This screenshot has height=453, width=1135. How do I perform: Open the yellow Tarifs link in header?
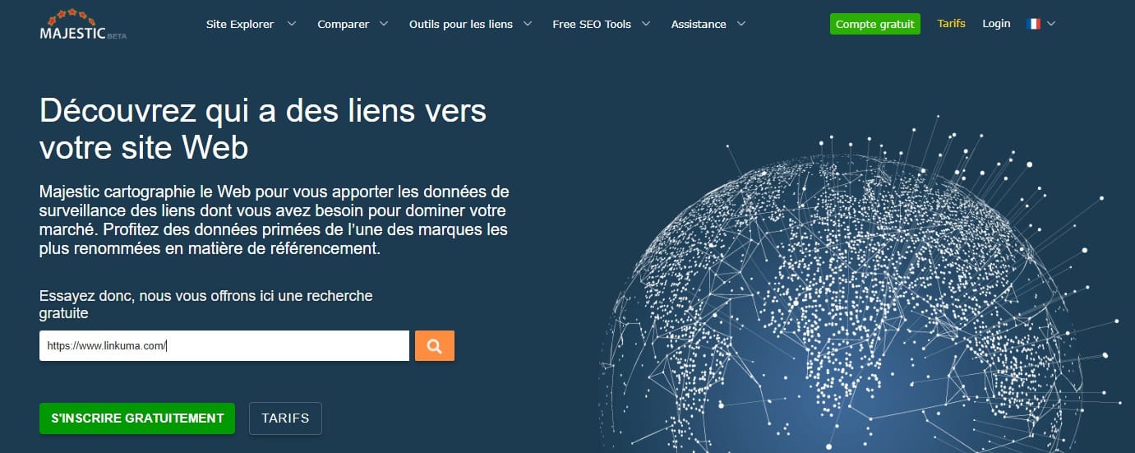click(x=951, y=24)
